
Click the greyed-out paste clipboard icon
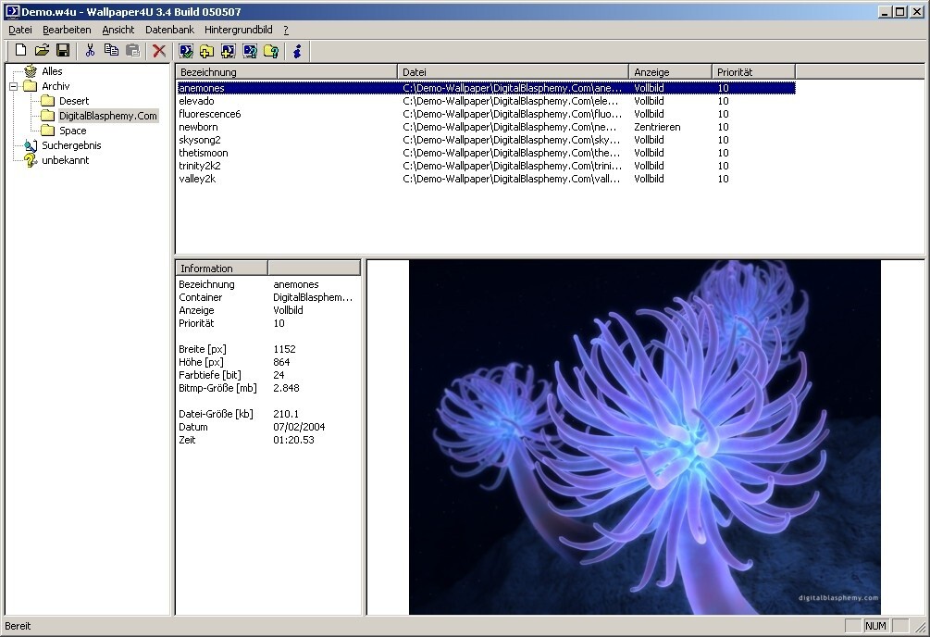[x=132, y=51]
